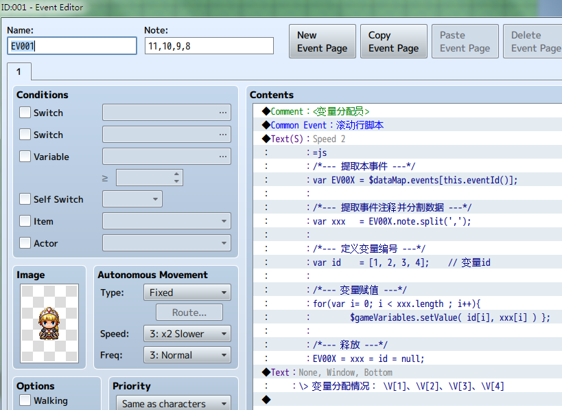
Task: Tick the Variable condition checkbox
Action: [x=25, y=157]
